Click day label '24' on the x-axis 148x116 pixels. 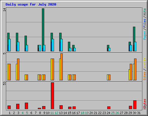pyautogui.click(x=108, y=113)
